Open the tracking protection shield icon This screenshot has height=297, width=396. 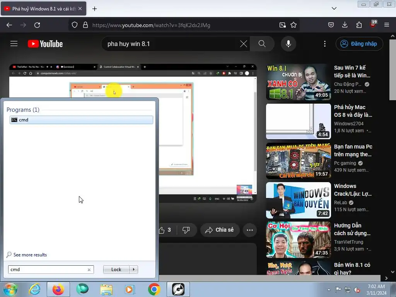(x=75, y=25)
